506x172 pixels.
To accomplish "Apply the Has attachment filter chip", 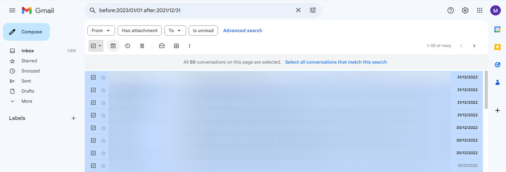I will [x=140, y=30].
